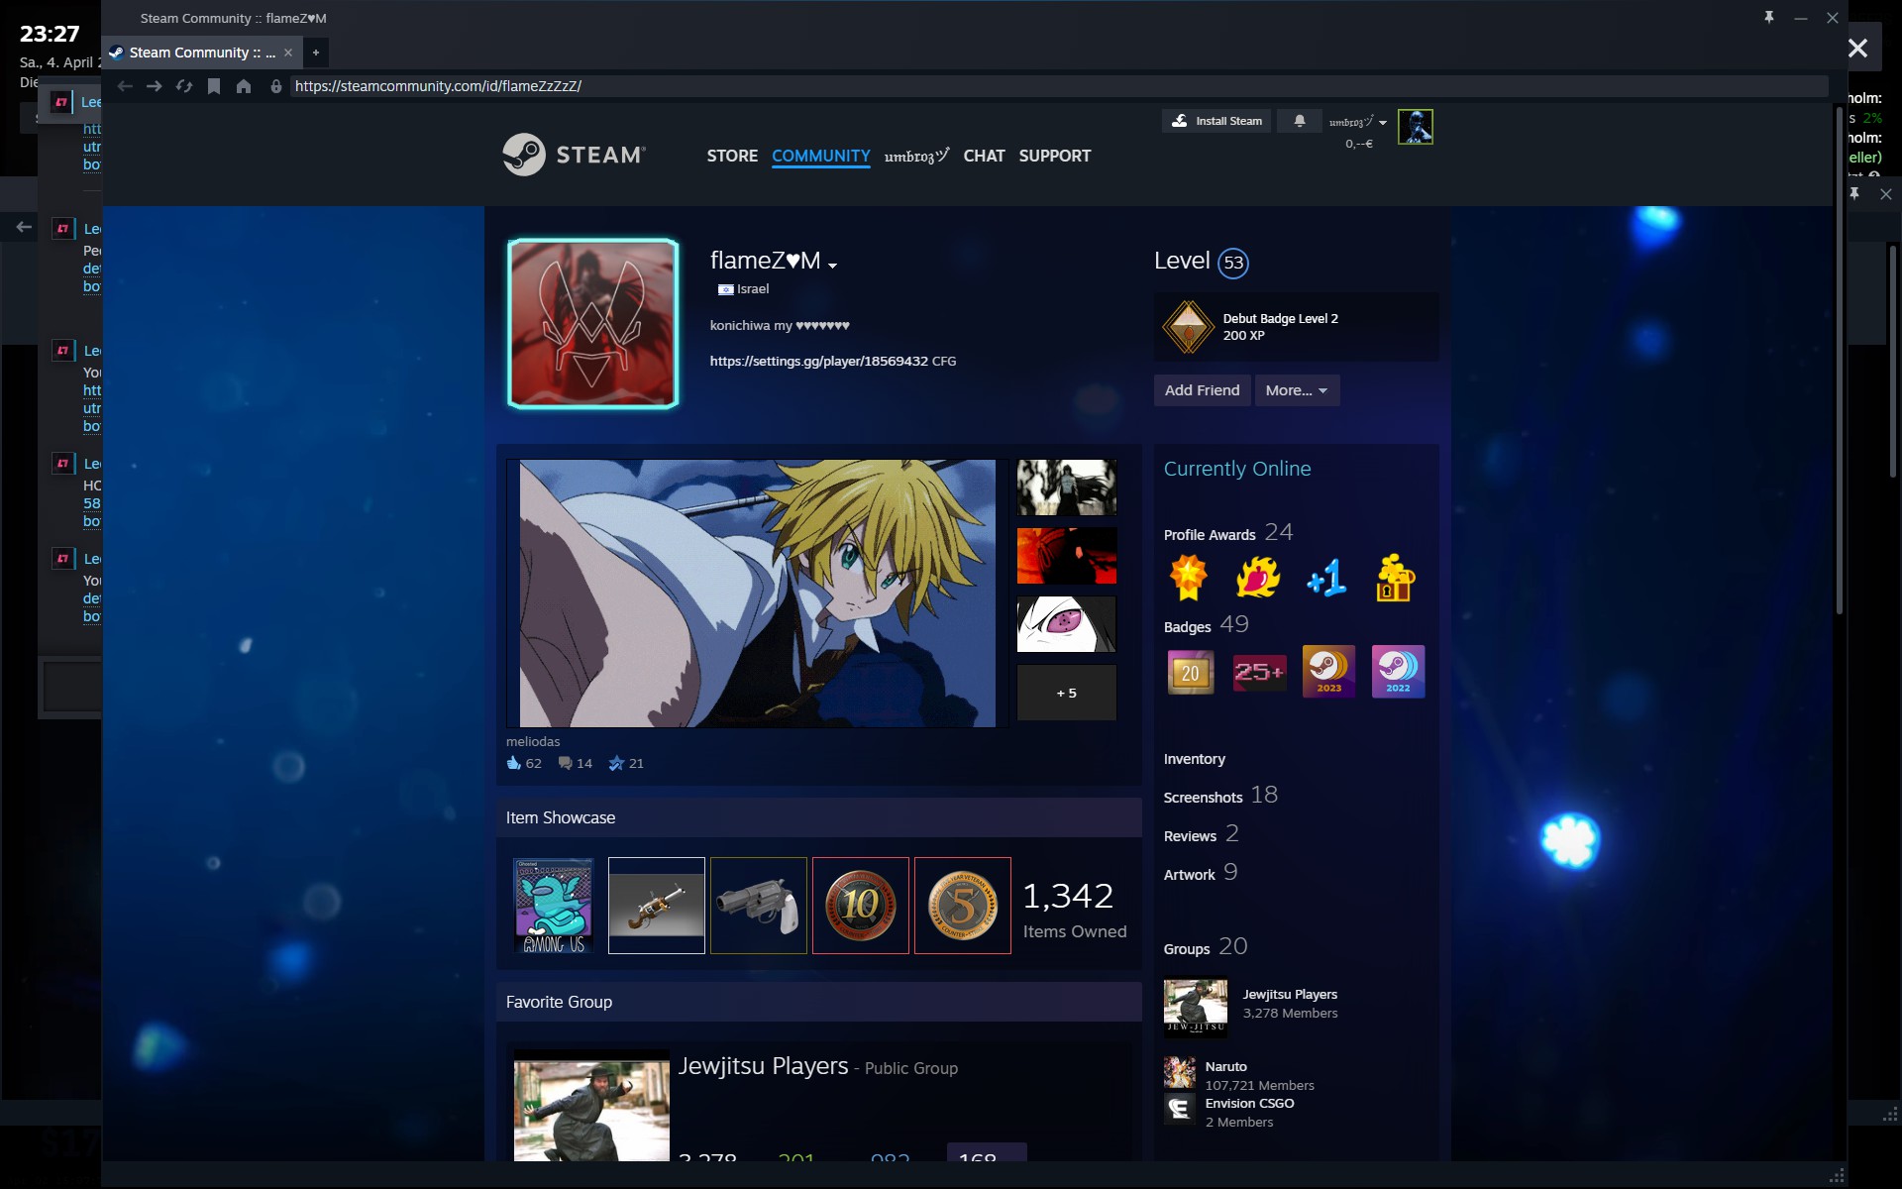1902x1189 pixels.
Task: Click the Years of Service 20 badge
Action: tap(1190, 673)
